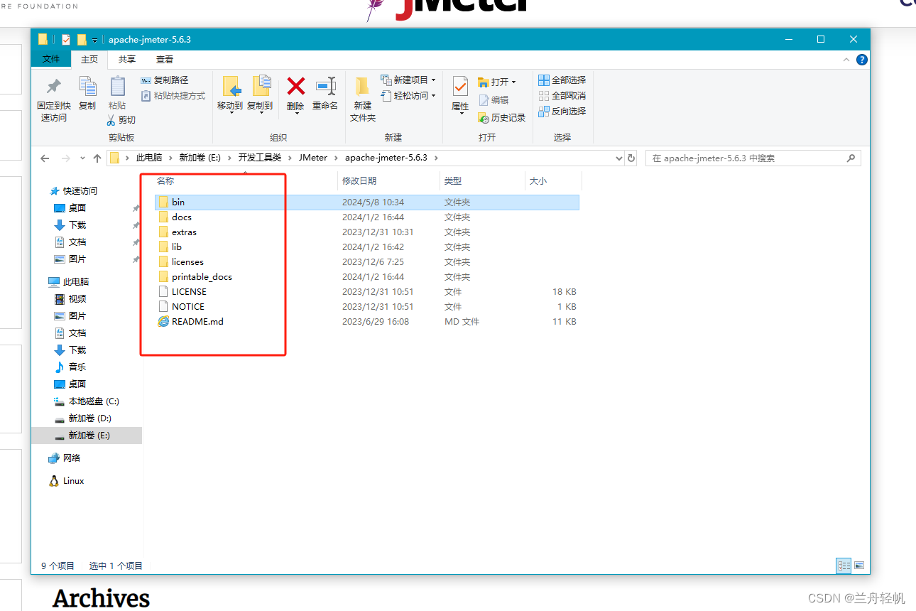Click the red Delete (删除) icon
The width and height of the screenshot is (916, 611).
296,87
